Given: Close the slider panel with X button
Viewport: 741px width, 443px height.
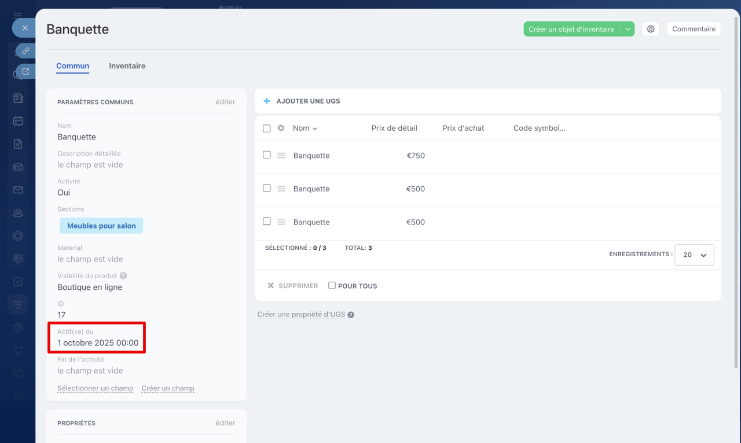Looking at the screenshot, I should click(x=25, y=28).
